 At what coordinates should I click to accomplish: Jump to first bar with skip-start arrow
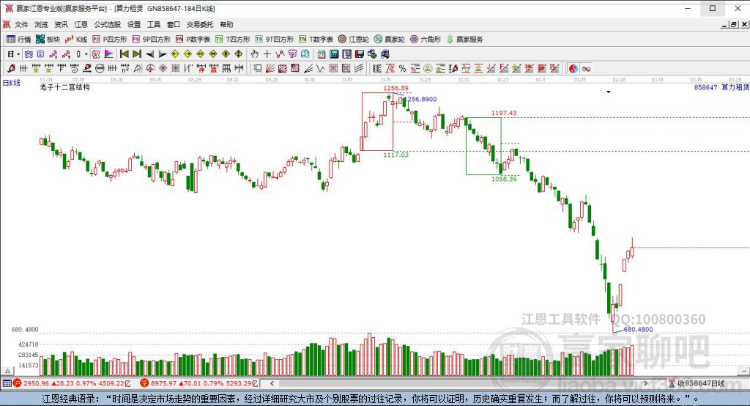click(125, 54)
